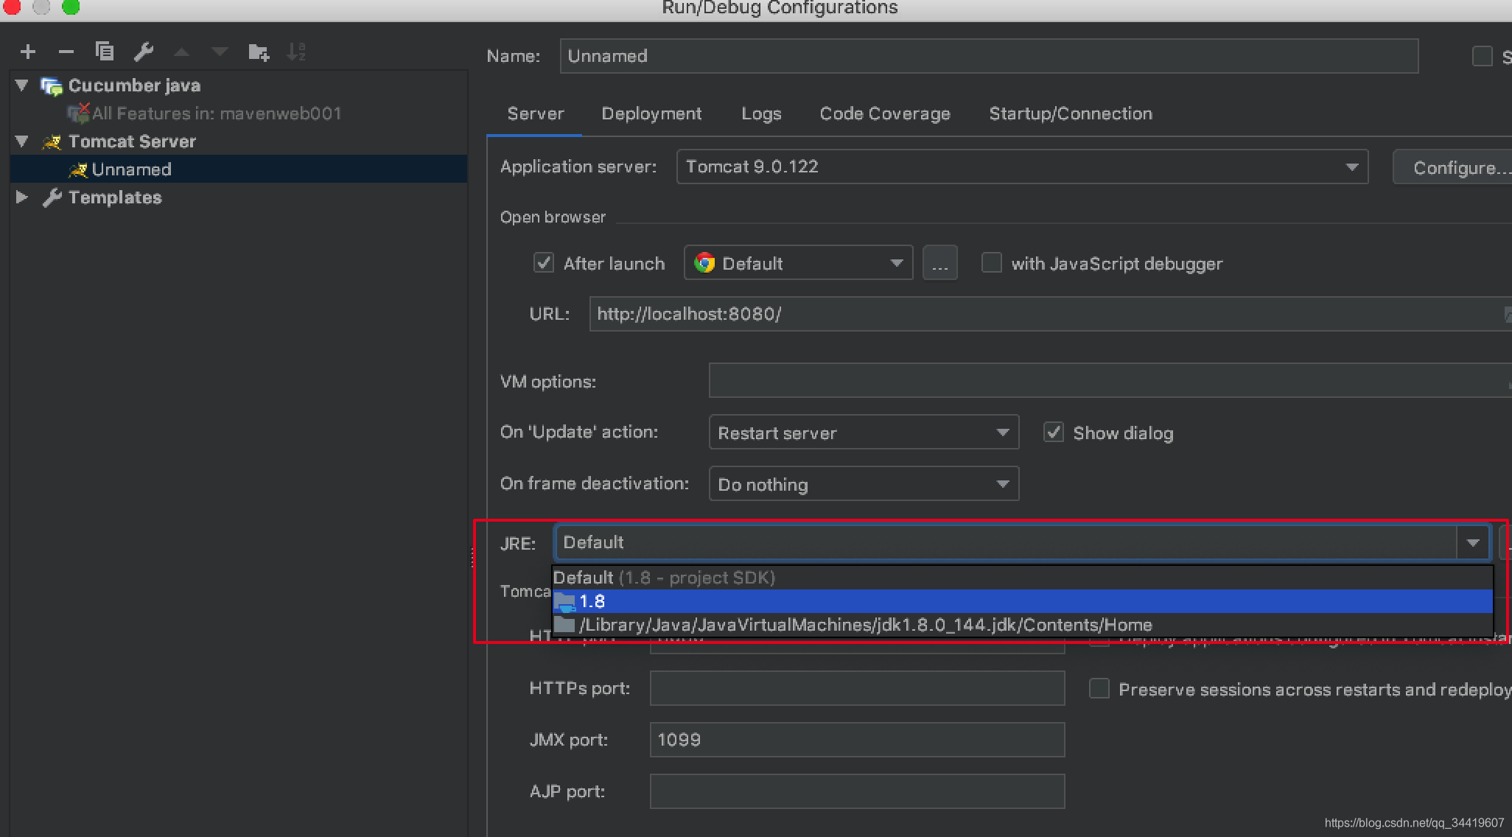Remove selected configuration with minus icon
This screenshot has width=1512, height=837.
[x=66, y=52]
